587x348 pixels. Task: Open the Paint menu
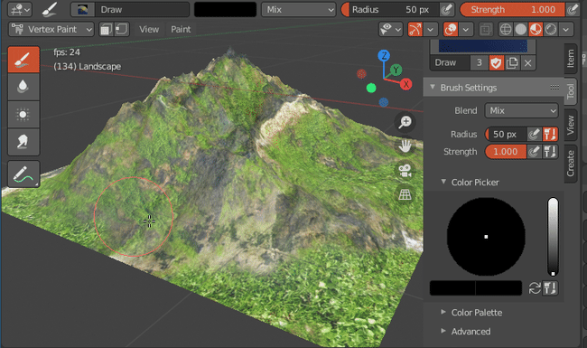click(181, 29)
